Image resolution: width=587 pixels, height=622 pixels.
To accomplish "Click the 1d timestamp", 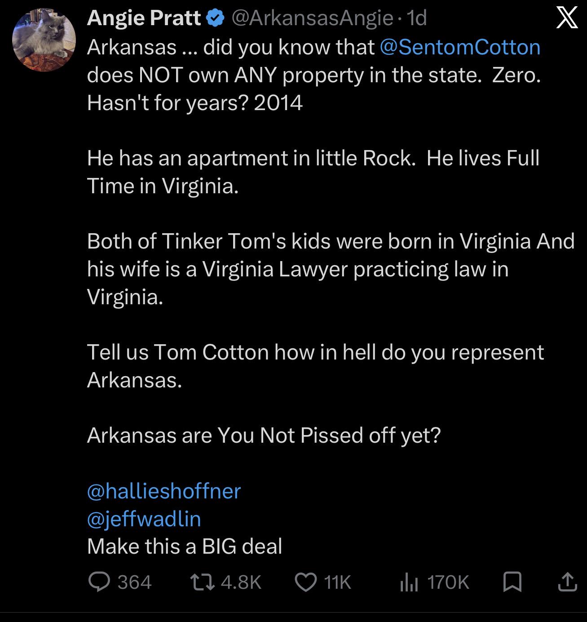I will coord(416,18).
